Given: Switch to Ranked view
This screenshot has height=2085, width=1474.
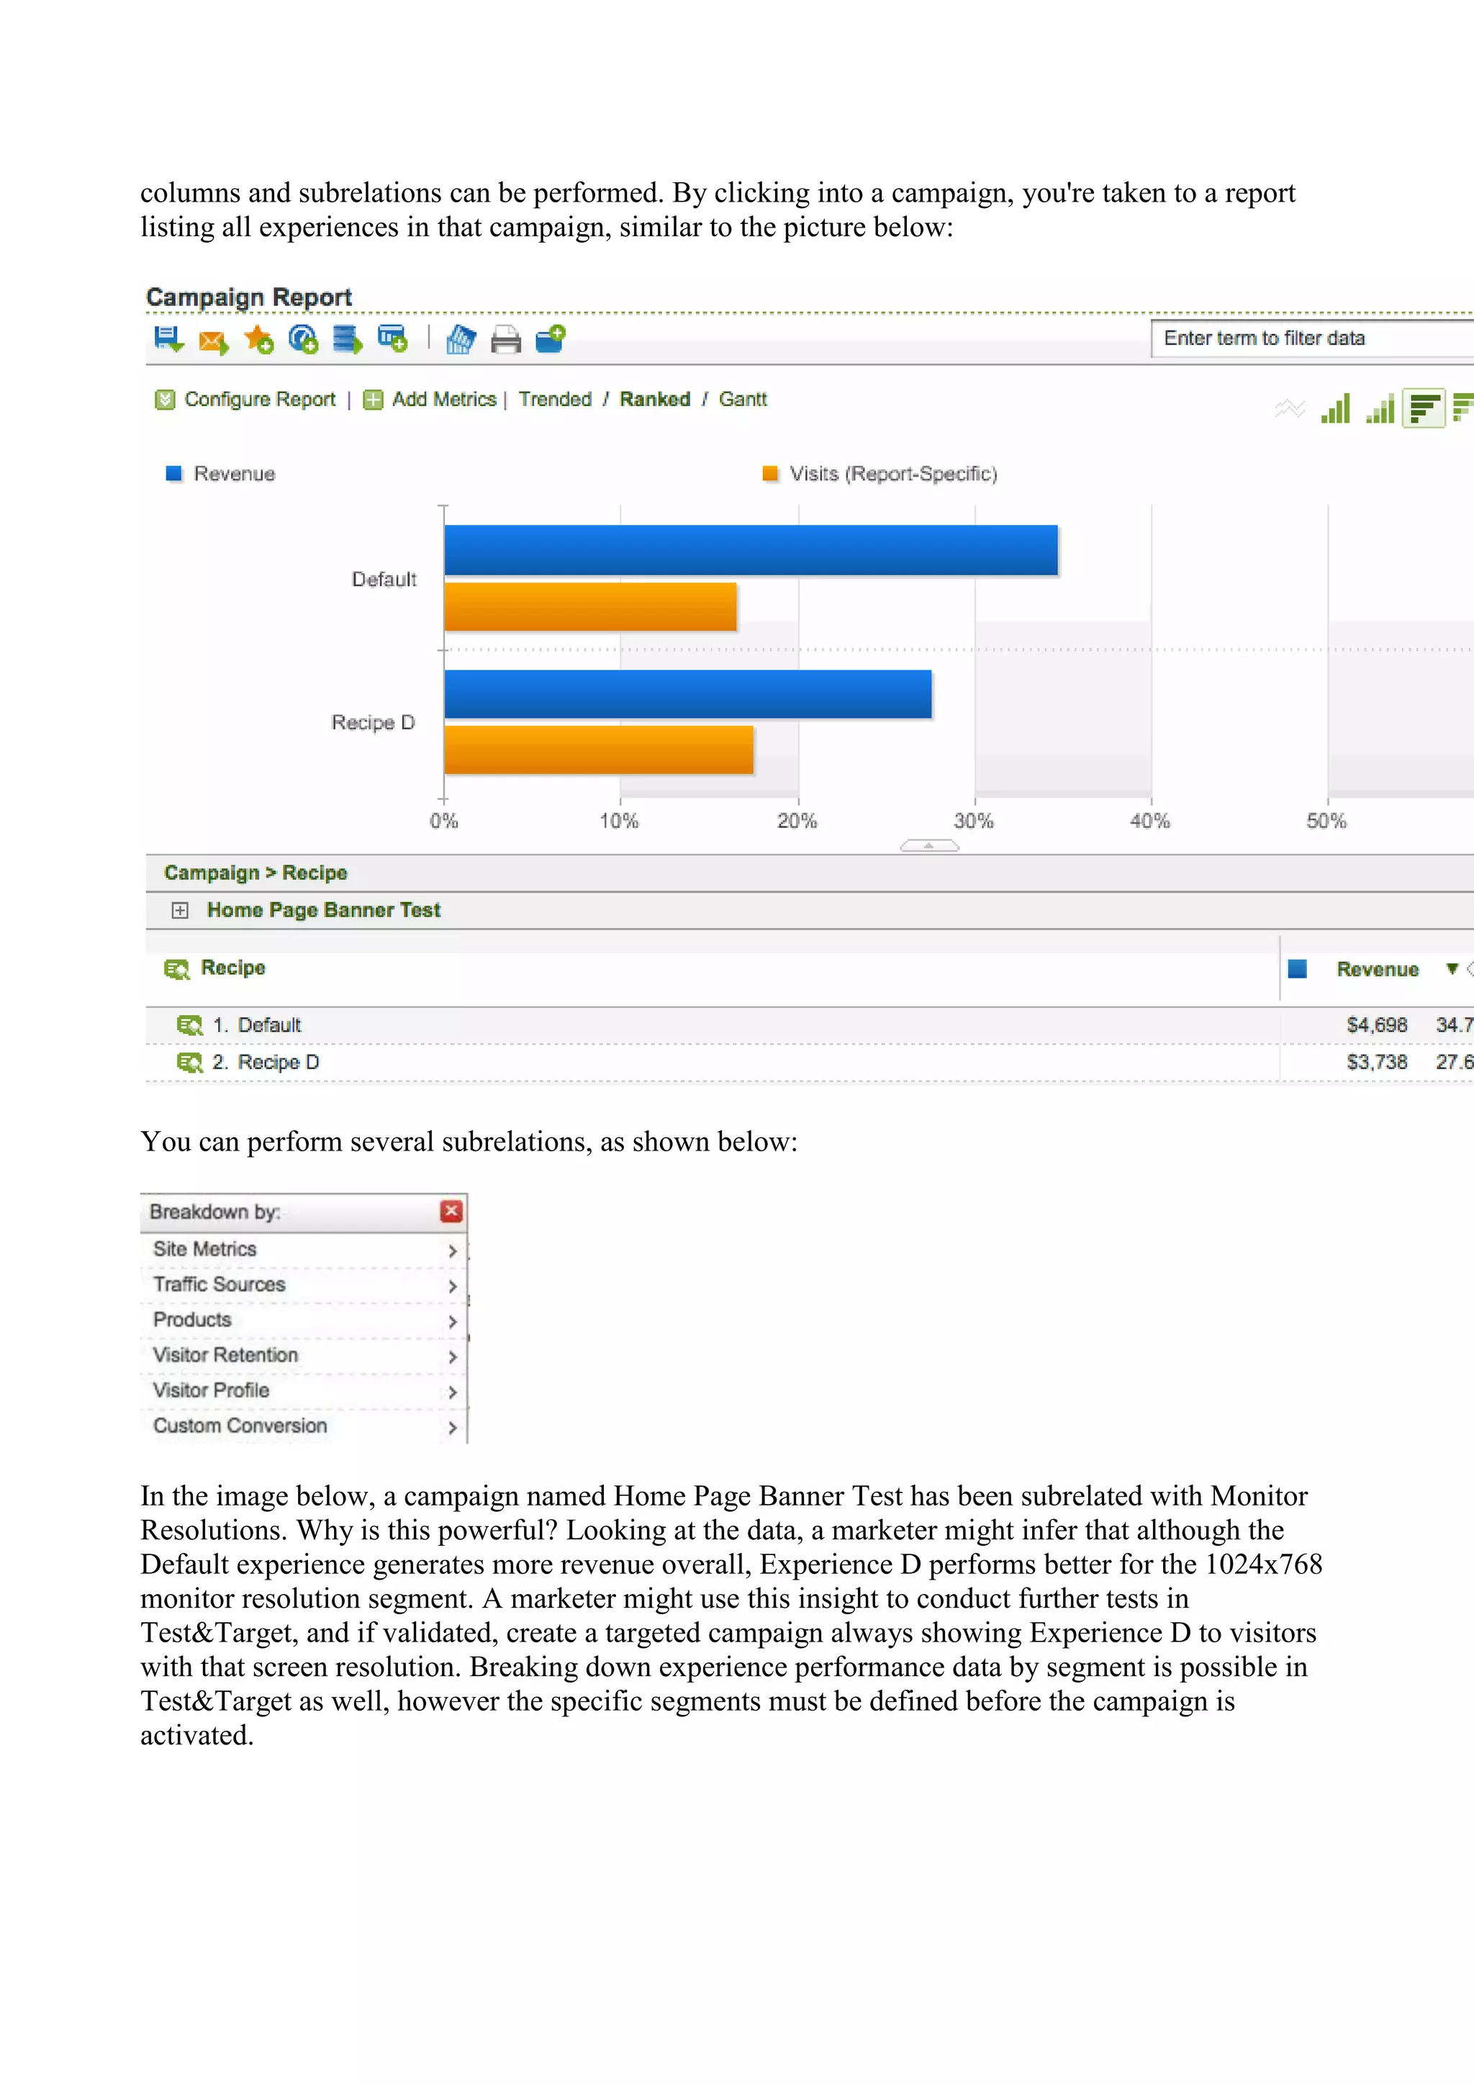Looking at the screenshot, I should coord(654,400).
